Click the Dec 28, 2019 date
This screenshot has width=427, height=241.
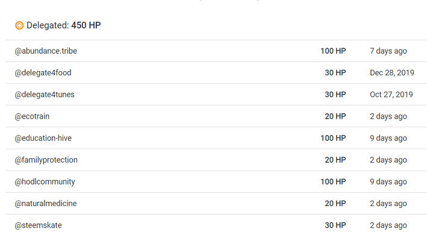click(x=392, y=73)
